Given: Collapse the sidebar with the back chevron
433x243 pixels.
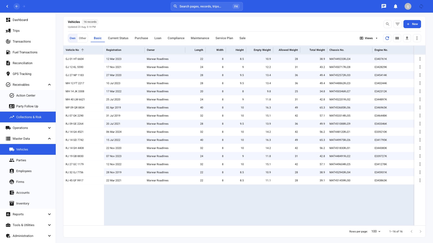Looking at the screenshot, I should click(7, 6).
